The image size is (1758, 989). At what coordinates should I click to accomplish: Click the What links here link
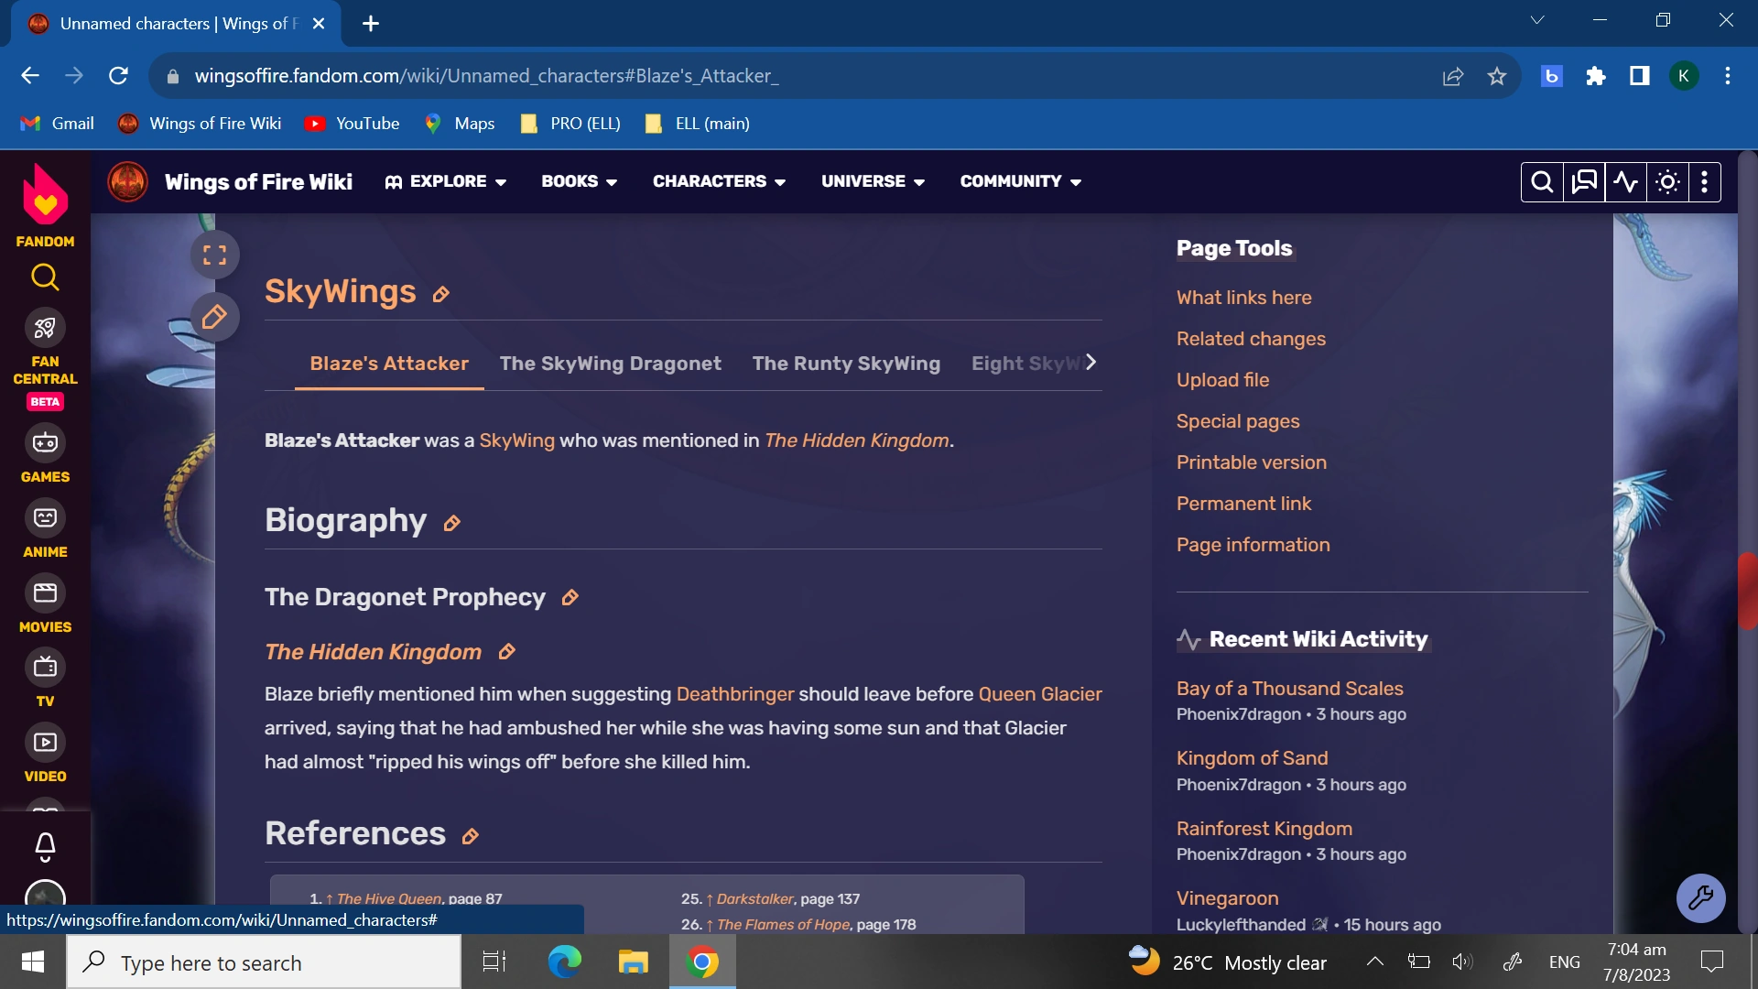point(1243,298)
